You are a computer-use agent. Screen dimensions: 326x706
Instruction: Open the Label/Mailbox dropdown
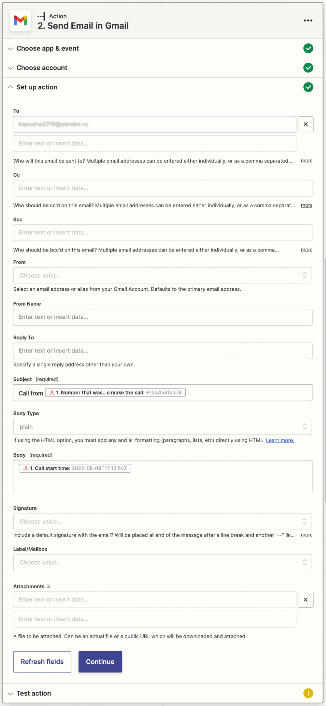tap(163, 563)
